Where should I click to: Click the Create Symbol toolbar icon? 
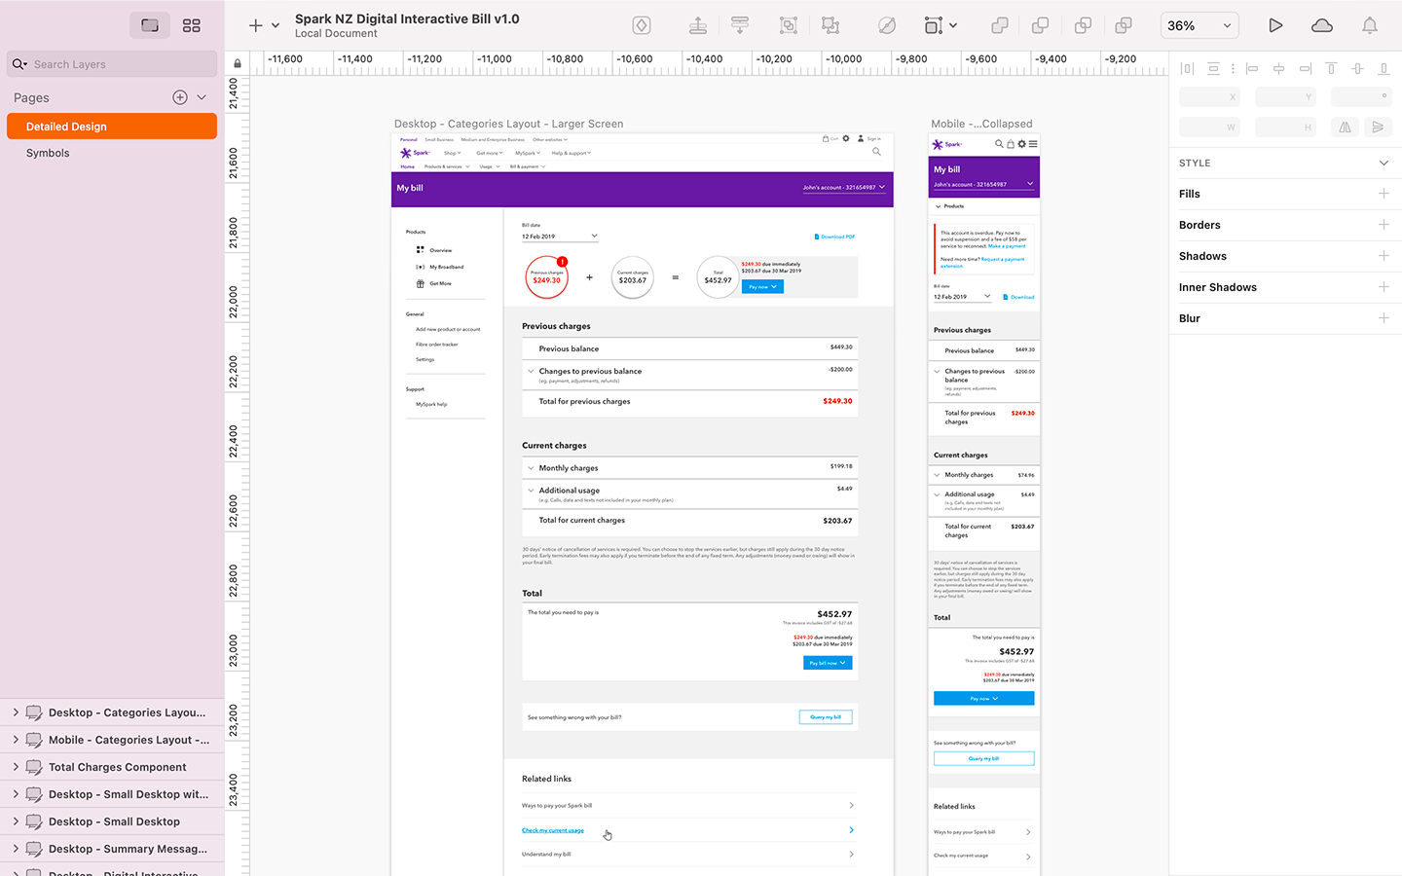[641, 25]
